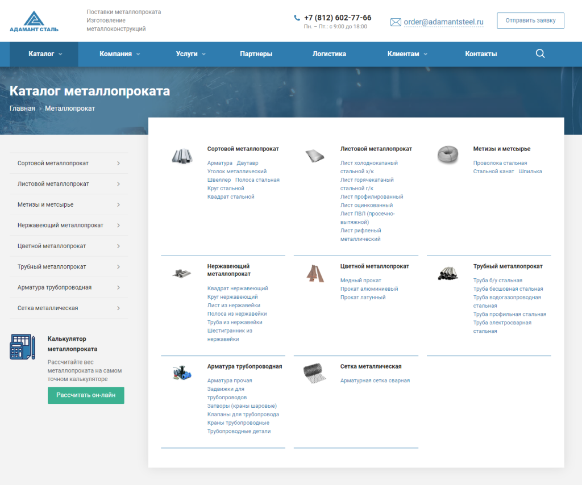
Task: Open Лист профилированный link
Action: click(x=372, y=197)
